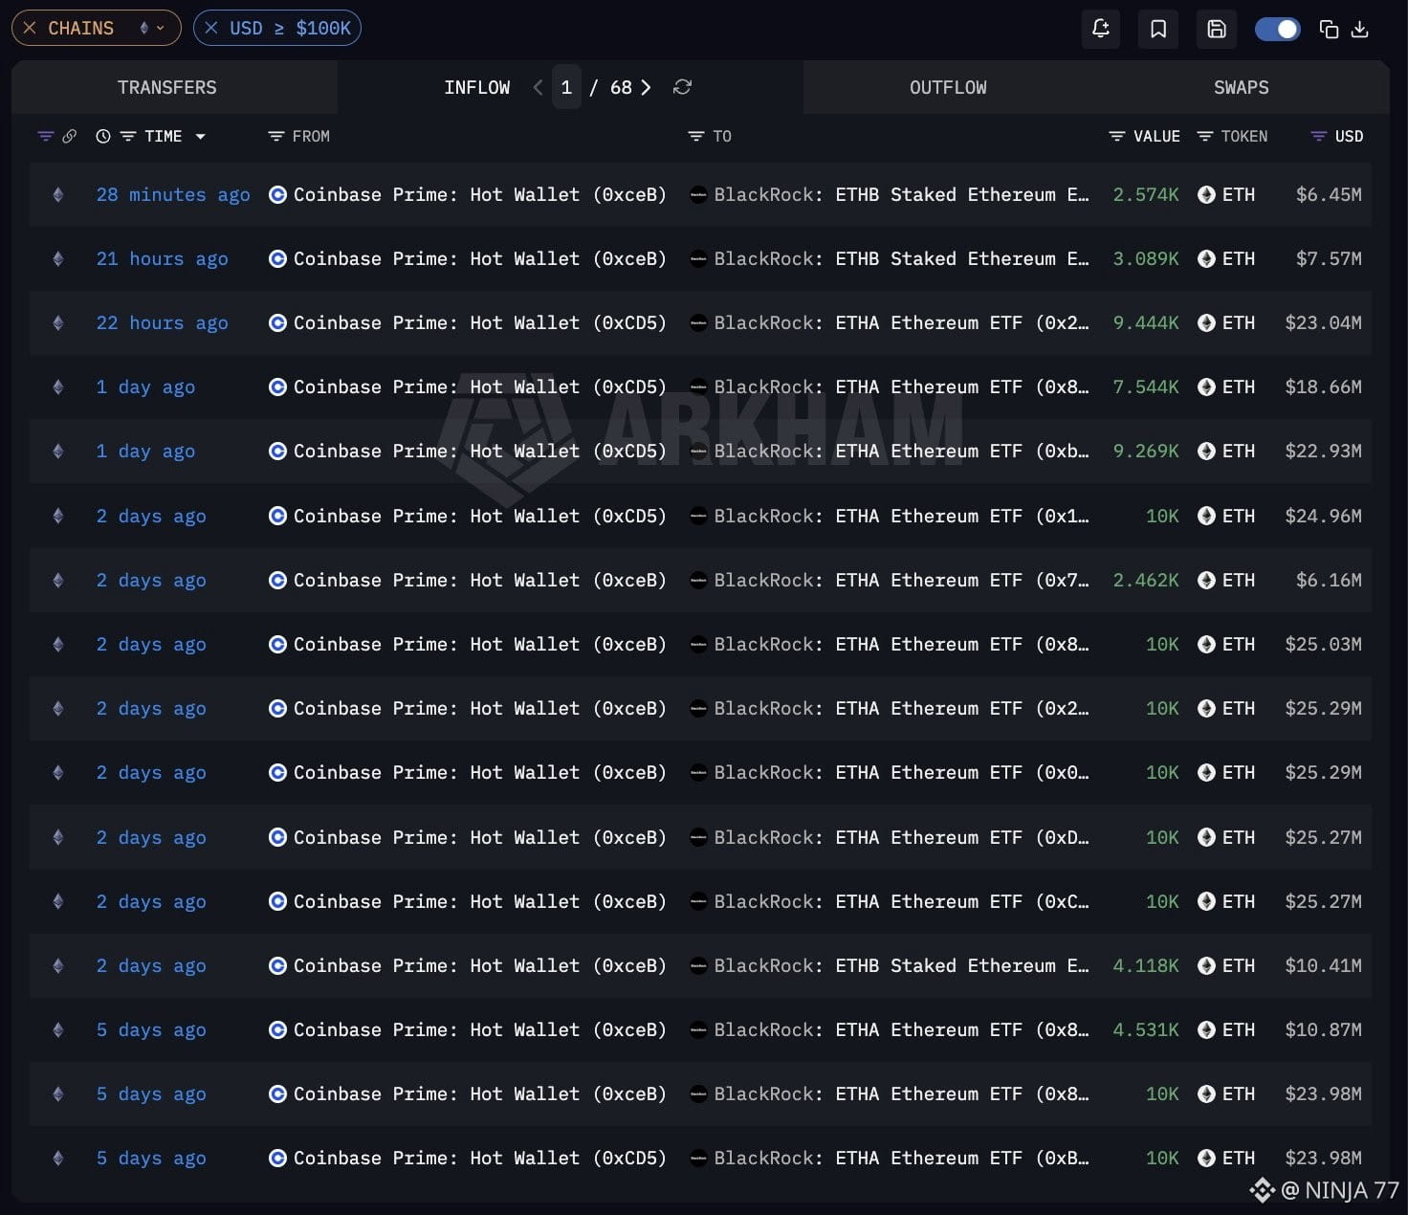Open the 22 hours ago transaction link
This screenshot has width=1408, height=1215.
pyautogui.click(x=163, y=322)
